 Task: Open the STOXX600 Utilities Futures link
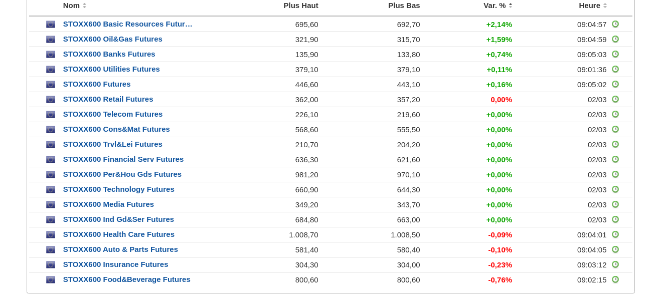(111, 69)
